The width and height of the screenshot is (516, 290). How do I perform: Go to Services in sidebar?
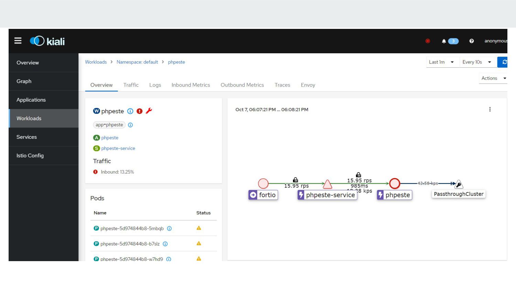tap(44, 137)
